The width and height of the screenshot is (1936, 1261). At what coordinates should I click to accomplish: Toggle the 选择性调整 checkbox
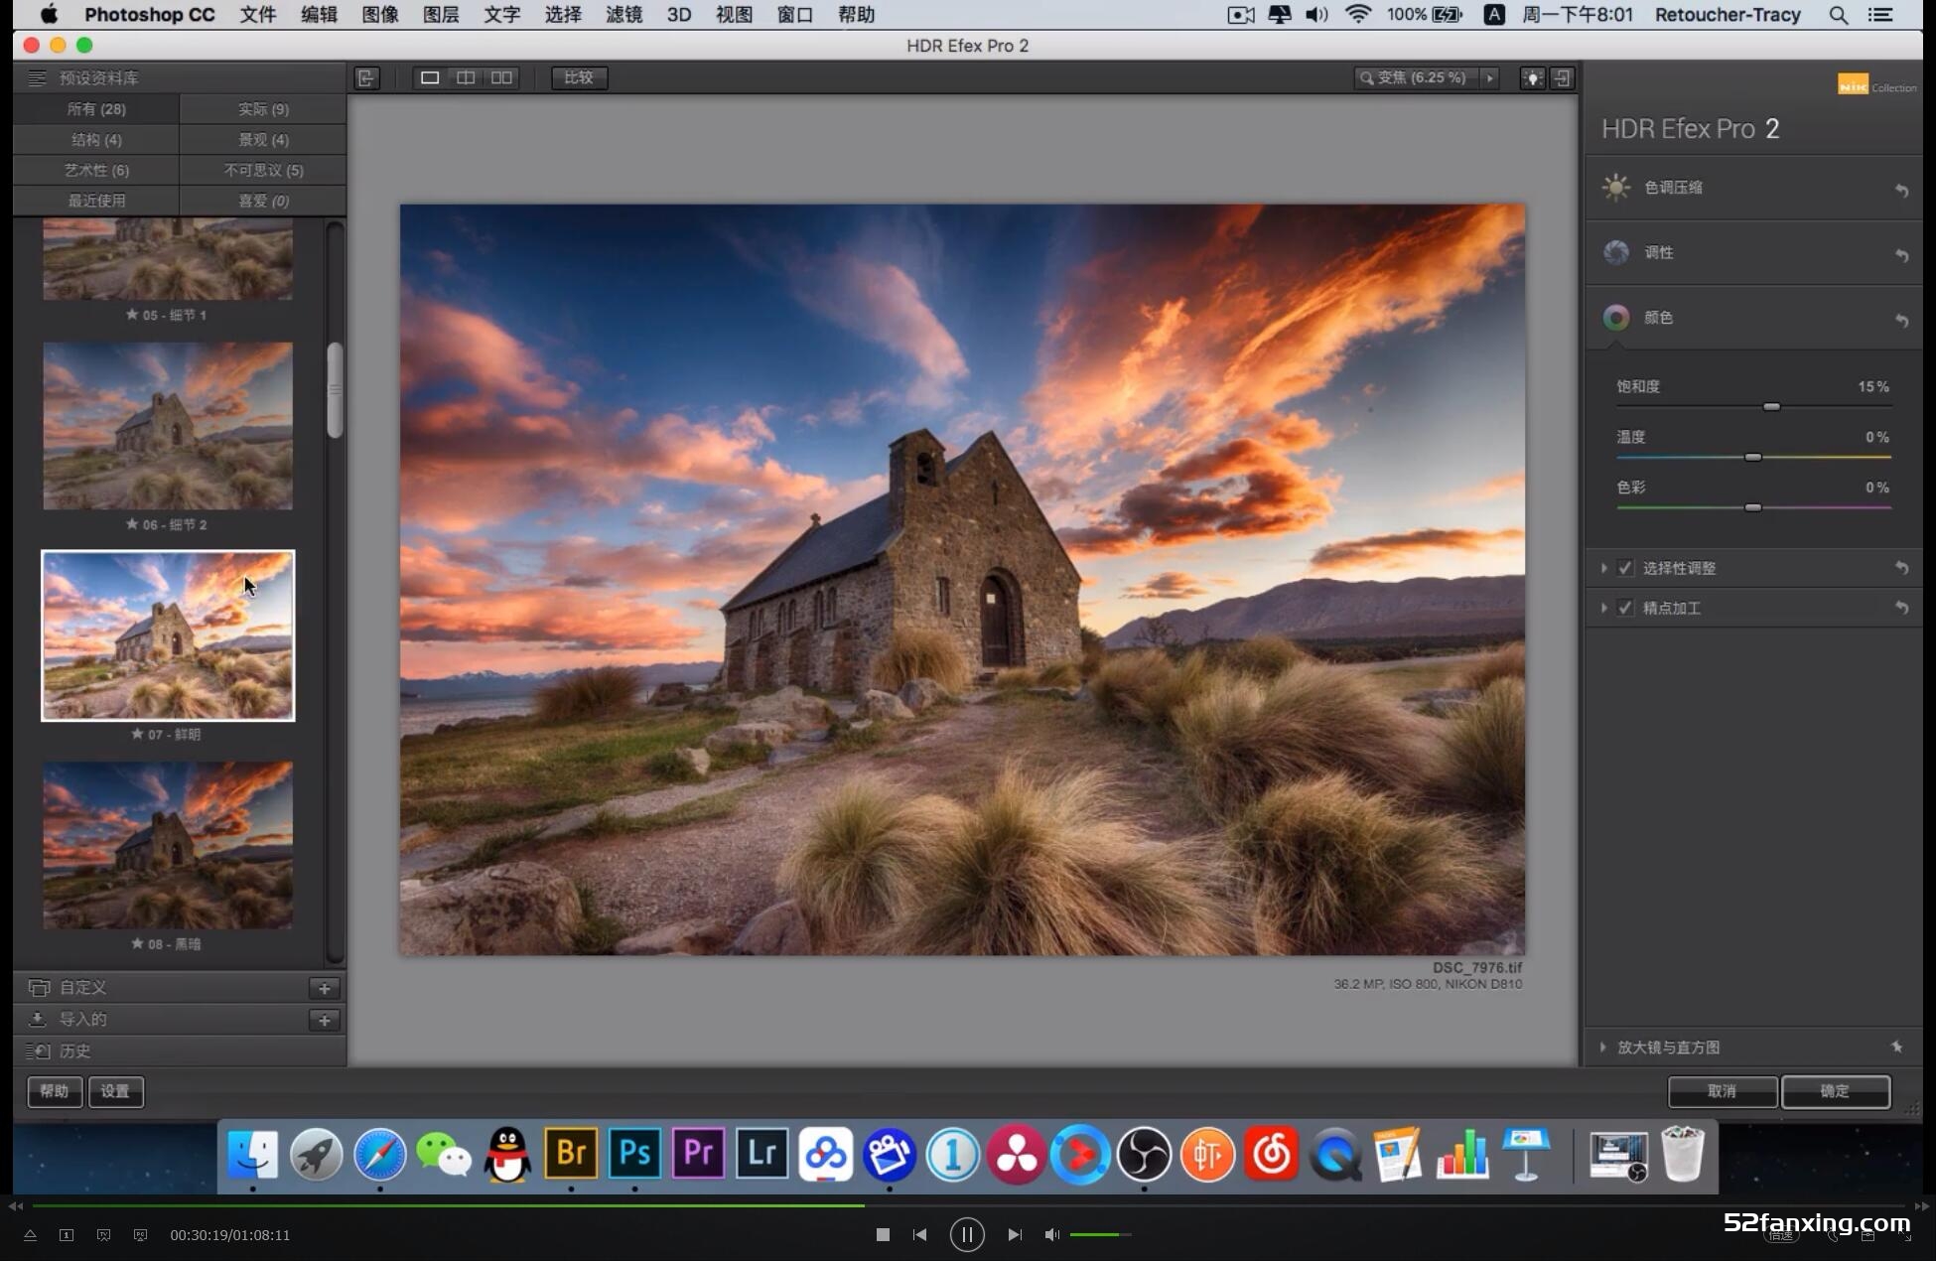(1625, 568)
